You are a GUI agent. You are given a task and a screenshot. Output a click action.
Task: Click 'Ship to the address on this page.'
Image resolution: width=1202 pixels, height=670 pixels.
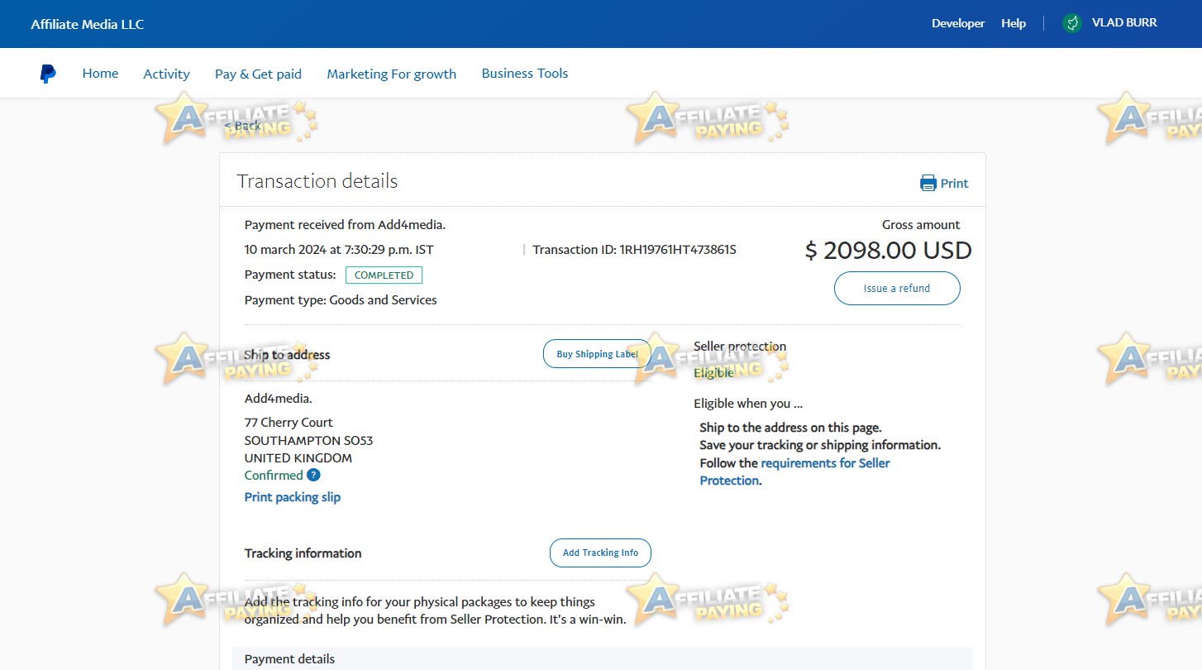790,428
